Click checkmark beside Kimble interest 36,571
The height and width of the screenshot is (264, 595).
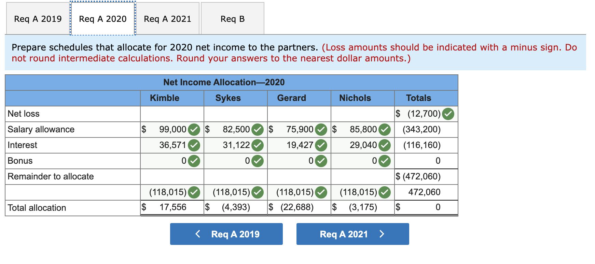194,145
